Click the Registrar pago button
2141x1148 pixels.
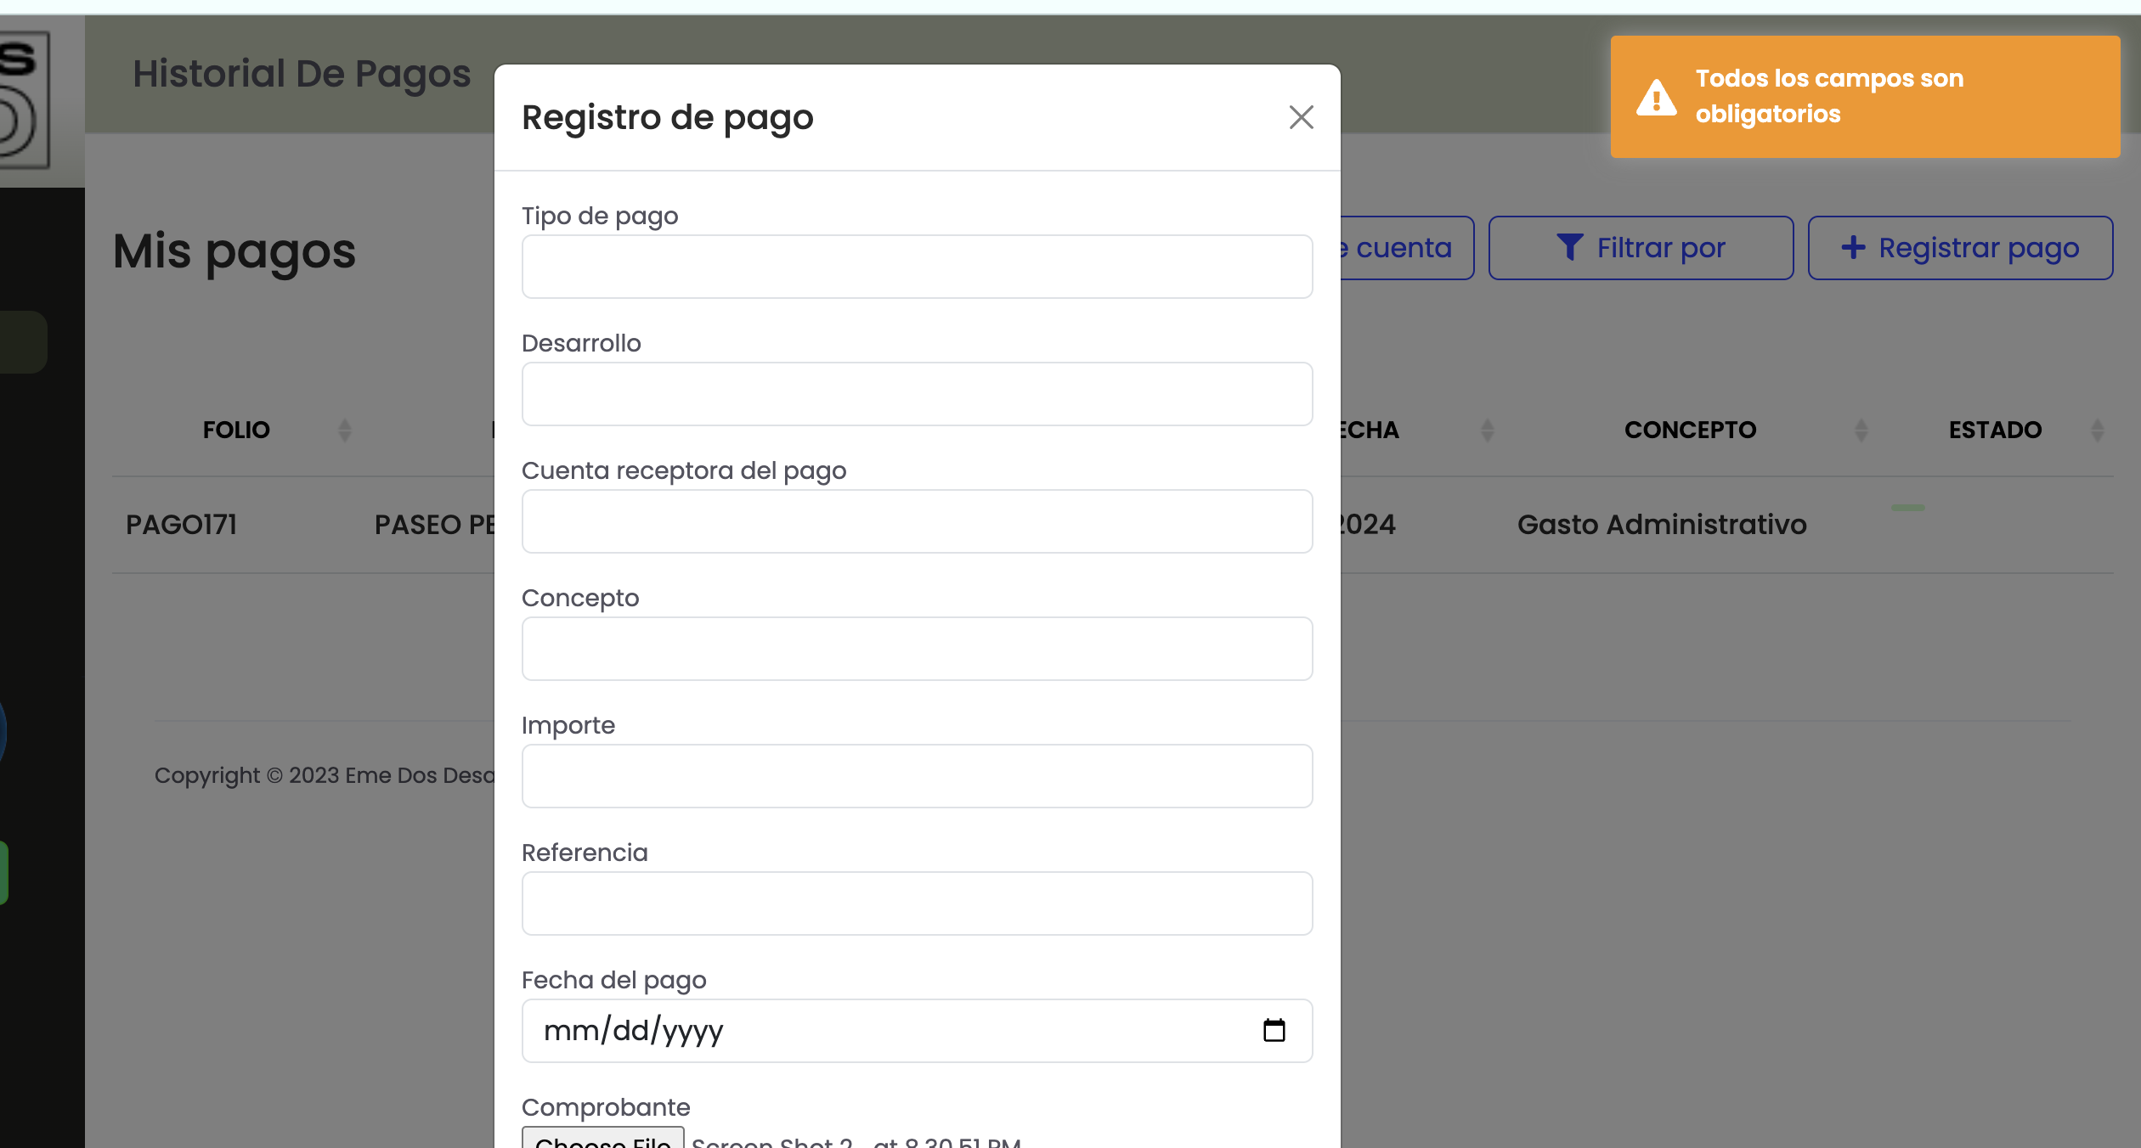click(x=1960, y=248)
